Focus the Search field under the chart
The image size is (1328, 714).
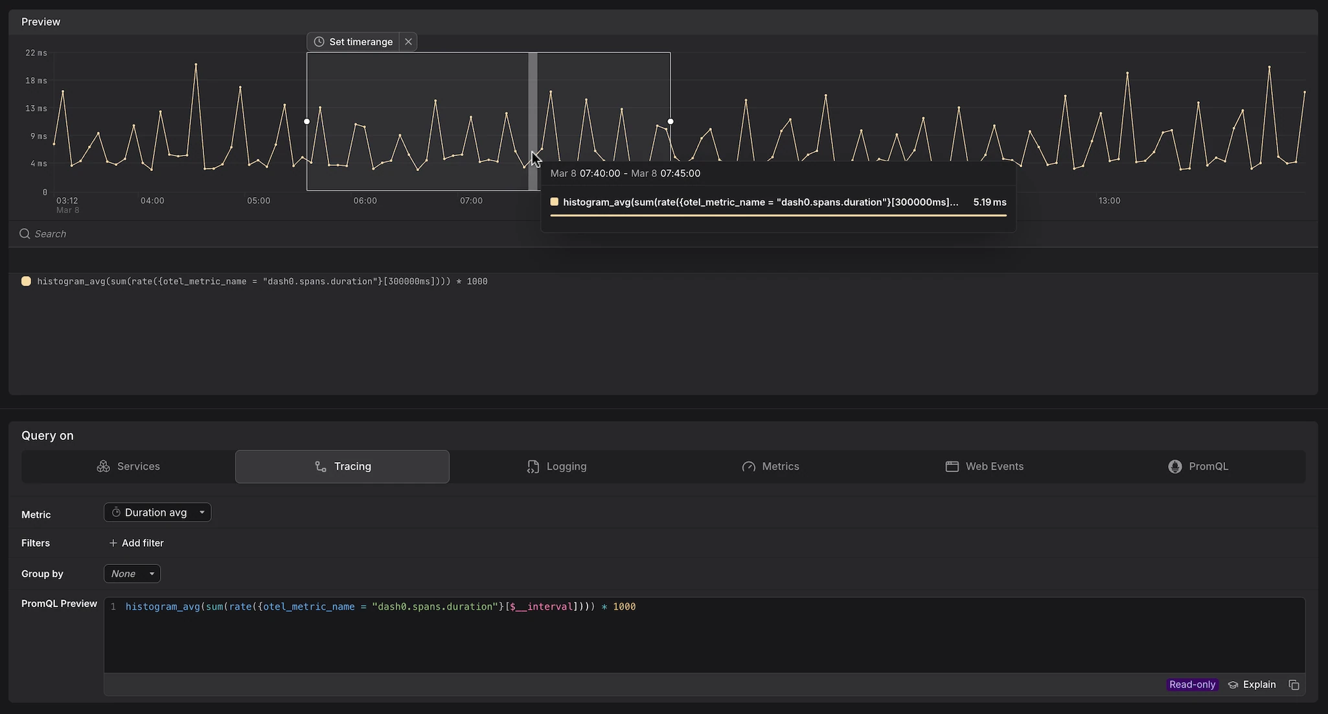coord(663,234)
